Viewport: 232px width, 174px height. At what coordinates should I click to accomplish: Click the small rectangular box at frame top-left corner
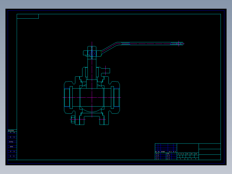pyautogui.click(x=28, y=16)
